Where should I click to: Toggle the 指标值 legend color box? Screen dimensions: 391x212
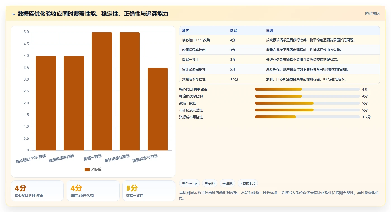87,169
